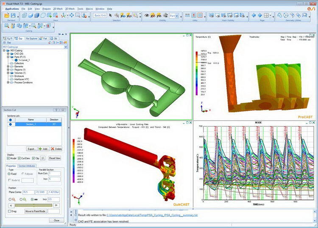This screenshot has width=318, height=228.
Task: Click the previous page blue left arrow
Action: tap(253, 15)
